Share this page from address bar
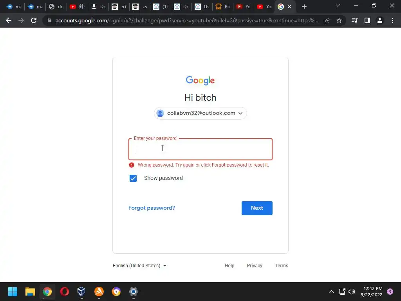This screenshot has width=401, height=301. [x=327, y=20]
